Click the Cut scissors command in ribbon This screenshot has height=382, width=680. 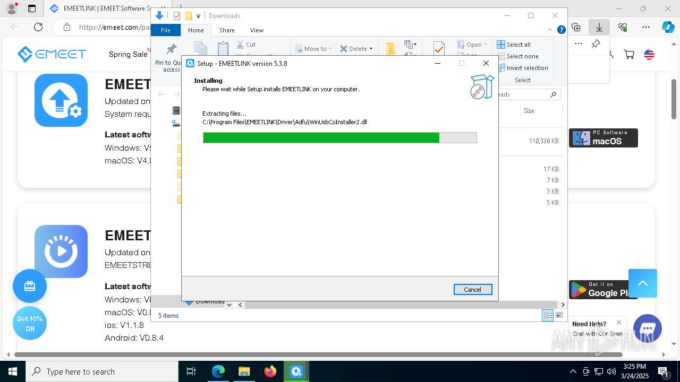pyautogui.click(x=246, y=45)
